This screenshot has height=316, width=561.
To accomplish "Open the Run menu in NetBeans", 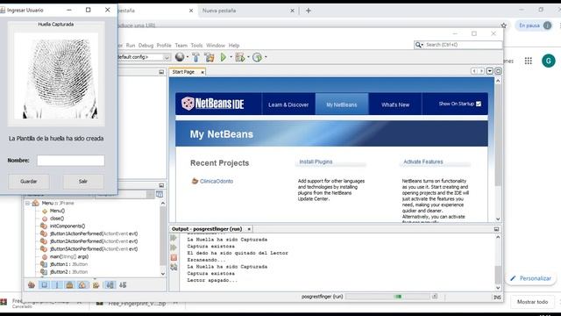I will point(131,46).
